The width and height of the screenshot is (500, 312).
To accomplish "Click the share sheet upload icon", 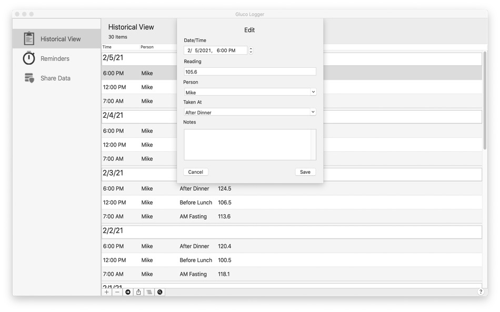I will [x=138, y=292].
